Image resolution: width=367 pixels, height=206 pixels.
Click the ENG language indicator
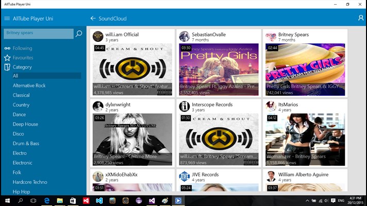tap(341, 201)
